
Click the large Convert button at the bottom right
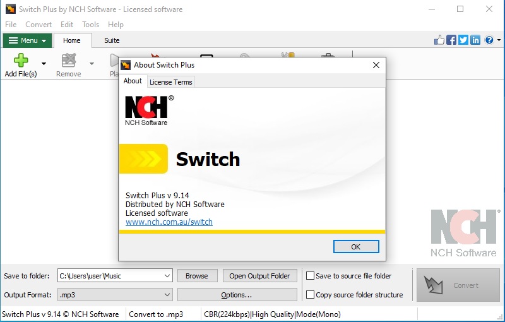458,285
